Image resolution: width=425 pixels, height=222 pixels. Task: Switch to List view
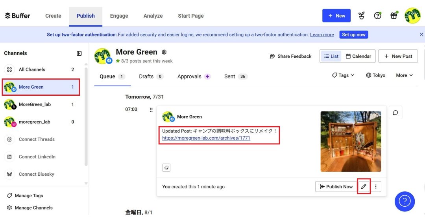coord(331,56)
